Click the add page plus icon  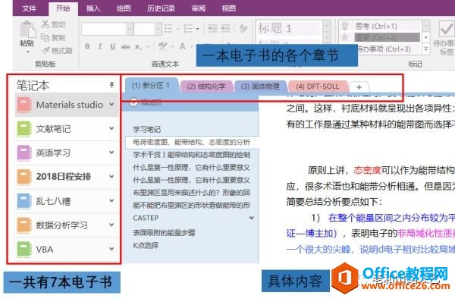133,102
